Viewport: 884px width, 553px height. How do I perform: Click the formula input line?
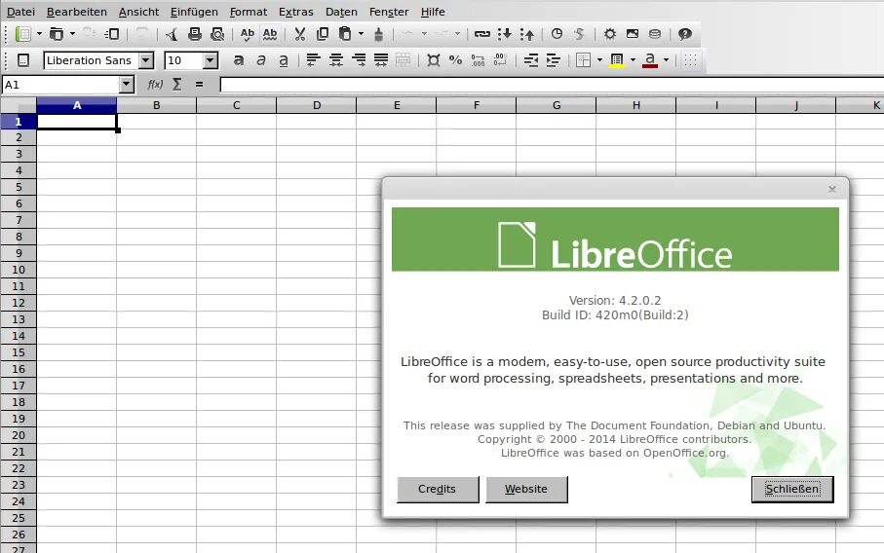(x=552, y=85)
